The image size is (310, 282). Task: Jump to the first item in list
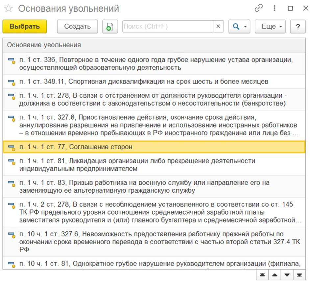tap(262, 275)
